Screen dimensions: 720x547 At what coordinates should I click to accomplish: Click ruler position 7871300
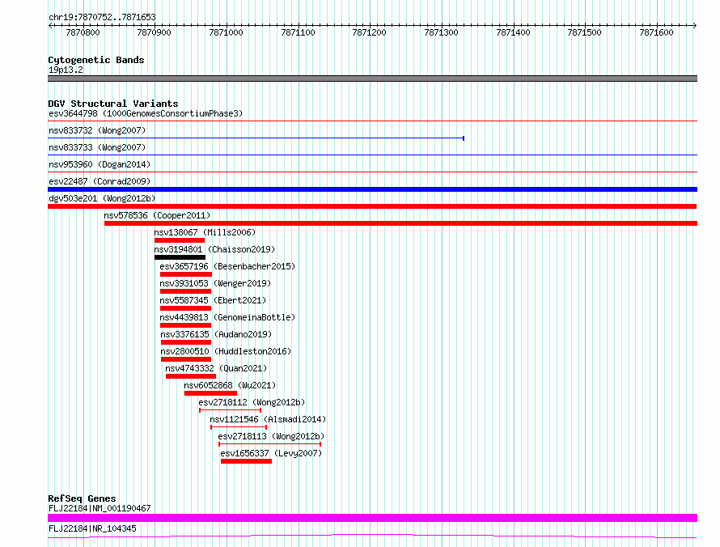(x=441, y=32)
